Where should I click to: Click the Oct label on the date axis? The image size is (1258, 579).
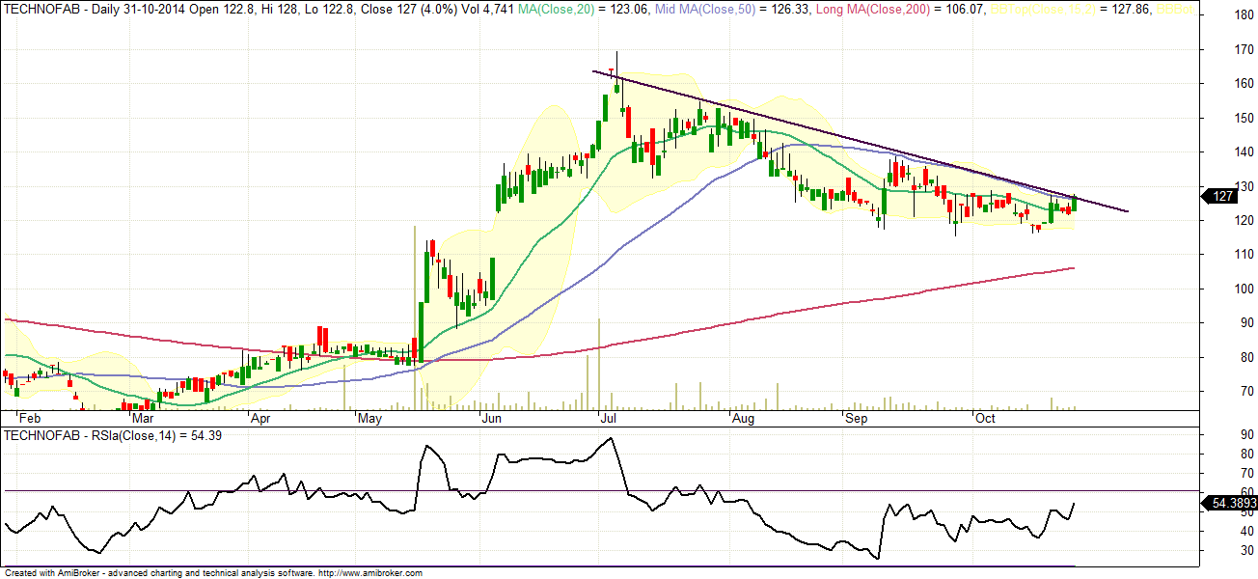985,420
